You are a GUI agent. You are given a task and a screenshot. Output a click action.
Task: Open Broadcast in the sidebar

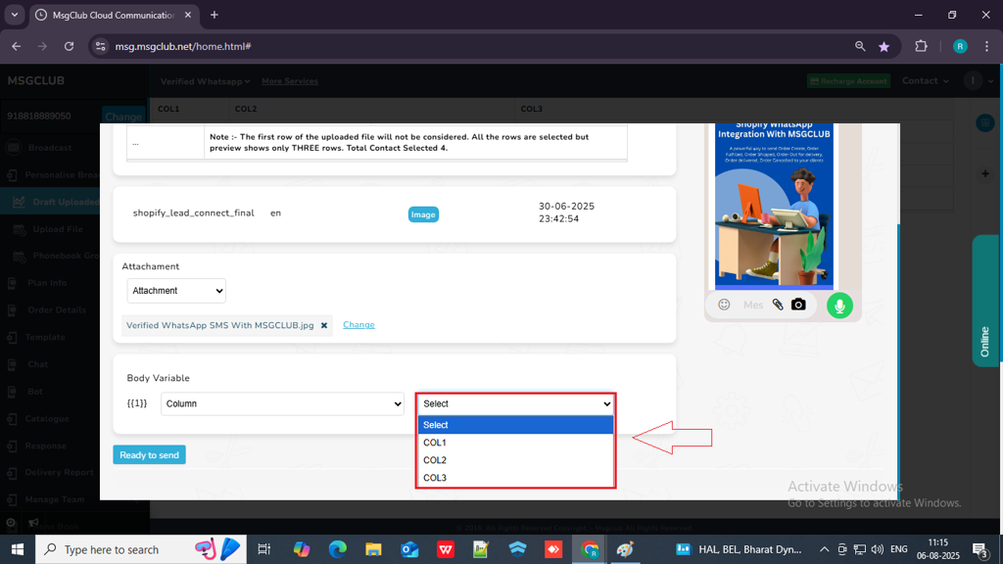[x=49, y=148]
